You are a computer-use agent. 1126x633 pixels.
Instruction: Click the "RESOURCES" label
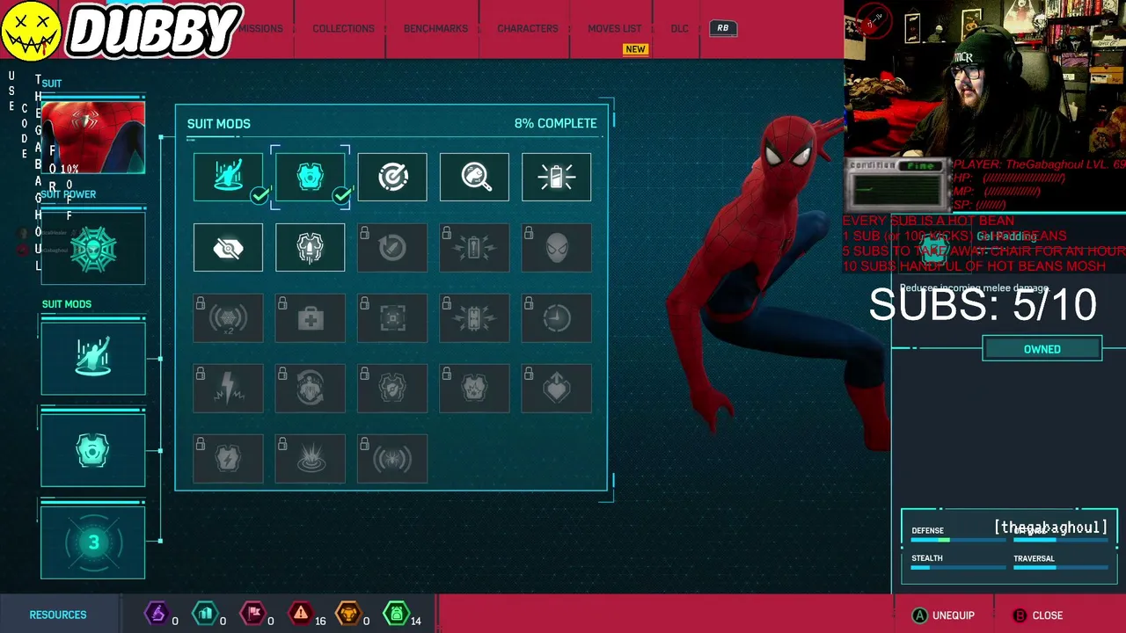[58, 615]
